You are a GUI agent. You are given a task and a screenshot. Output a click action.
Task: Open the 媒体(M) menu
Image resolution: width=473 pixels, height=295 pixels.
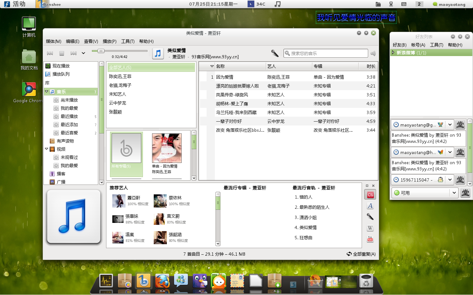[54, 41]
